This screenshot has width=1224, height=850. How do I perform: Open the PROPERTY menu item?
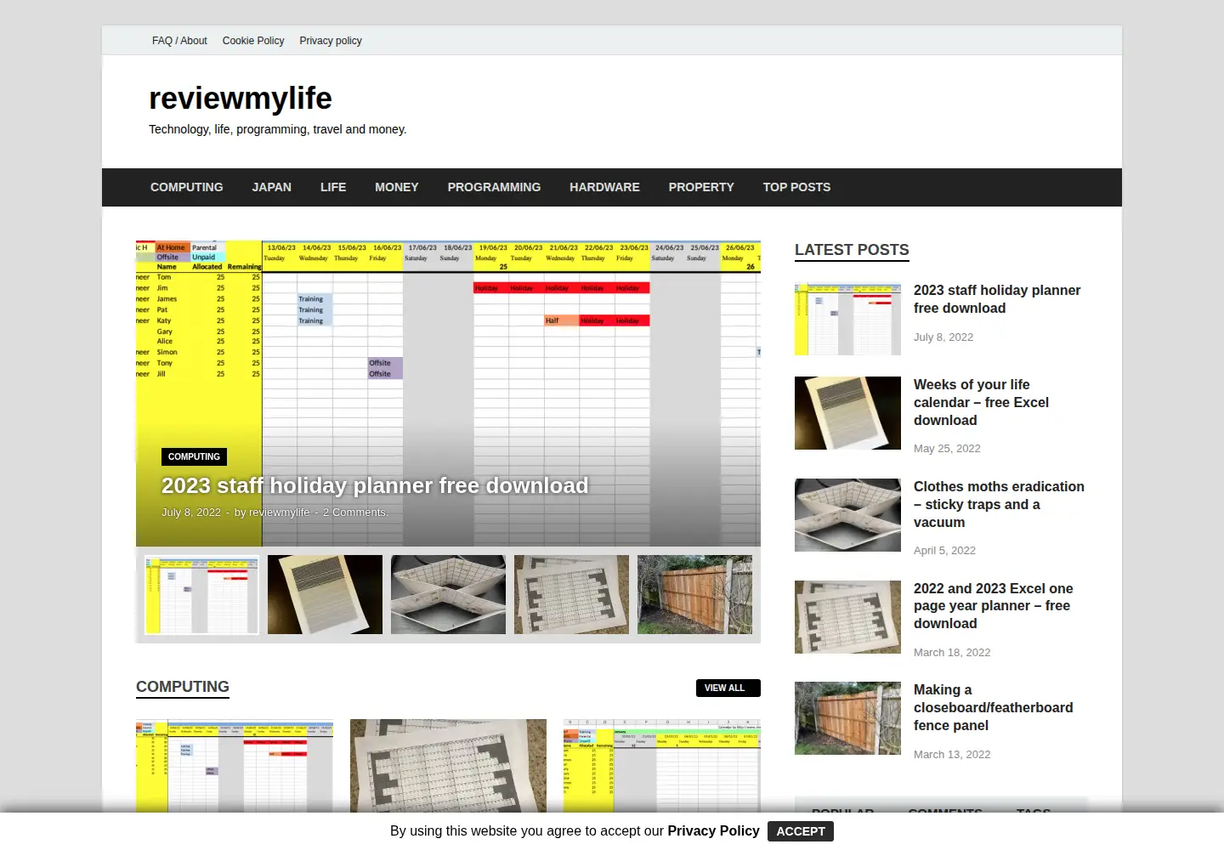(x=701, y=187)
